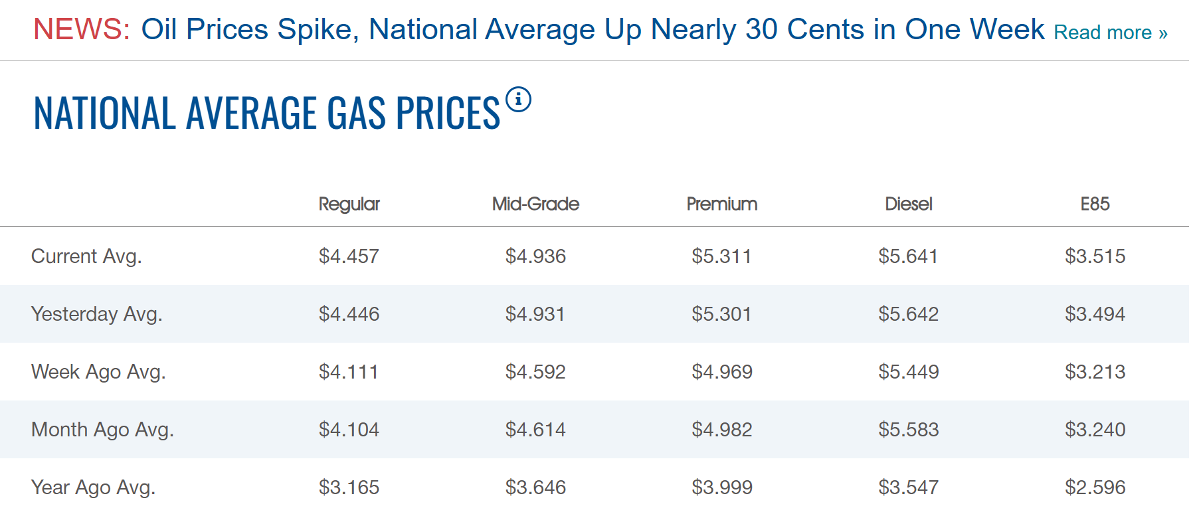Screen dimensions: 1201x530
Task: Click the National Average Gas Prices heading
Action: click(267, 113)
